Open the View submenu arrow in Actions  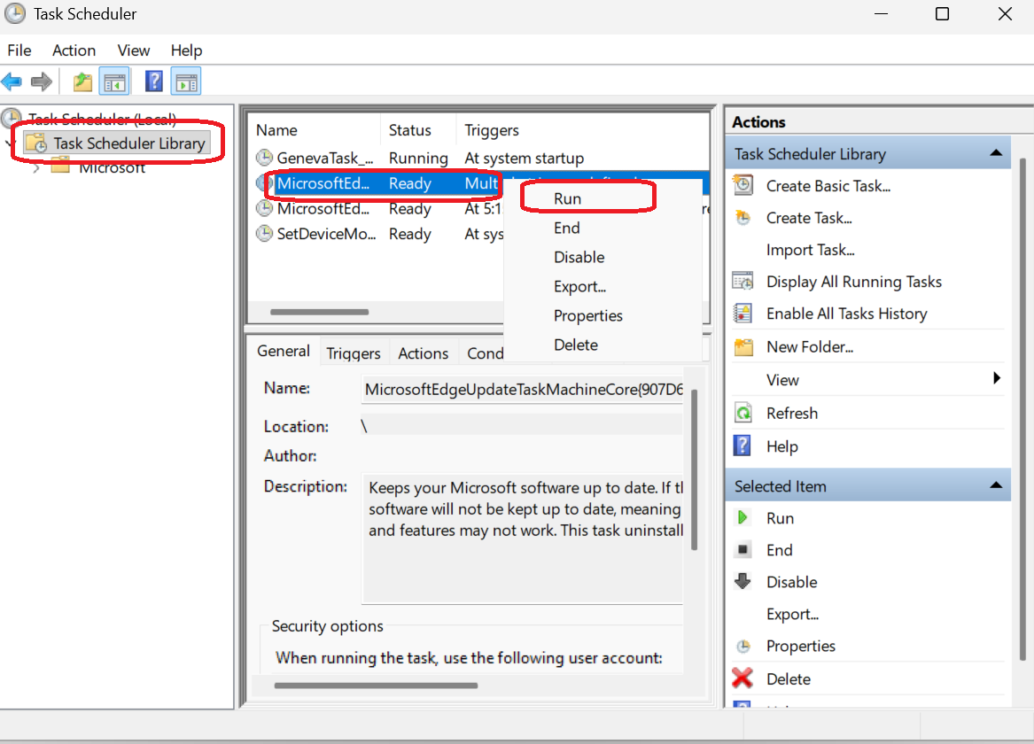pos(997,378)
